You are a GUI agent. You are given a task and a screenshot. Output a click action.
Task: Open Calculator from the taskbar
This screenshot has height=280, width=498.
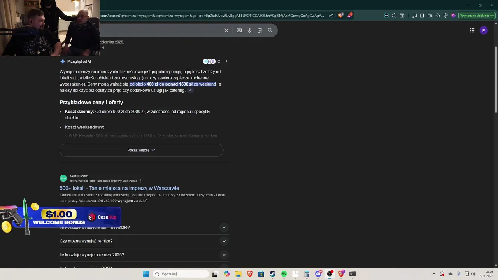(307, 274)
